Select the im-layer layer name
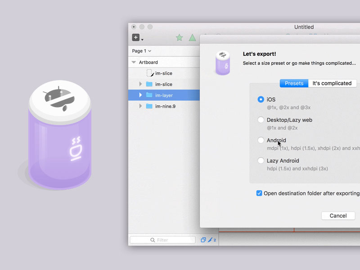Screen dimensions: 360x270 pyautogui.click(x=164, y=95)
